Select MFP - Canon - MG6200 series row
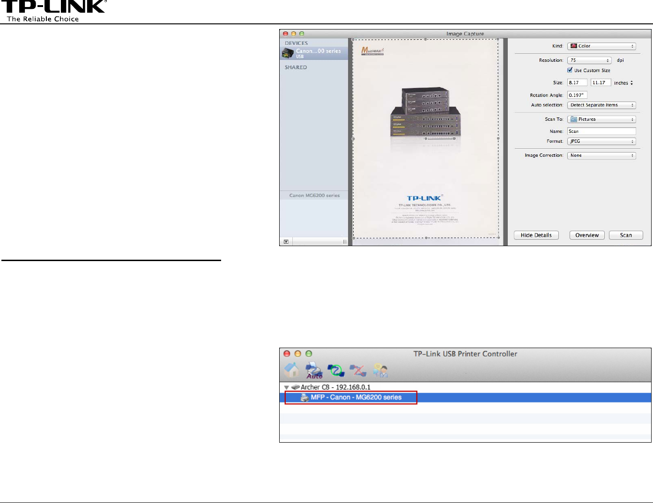The width and height of the screenshot is (653, 503). tap(465, 397)
